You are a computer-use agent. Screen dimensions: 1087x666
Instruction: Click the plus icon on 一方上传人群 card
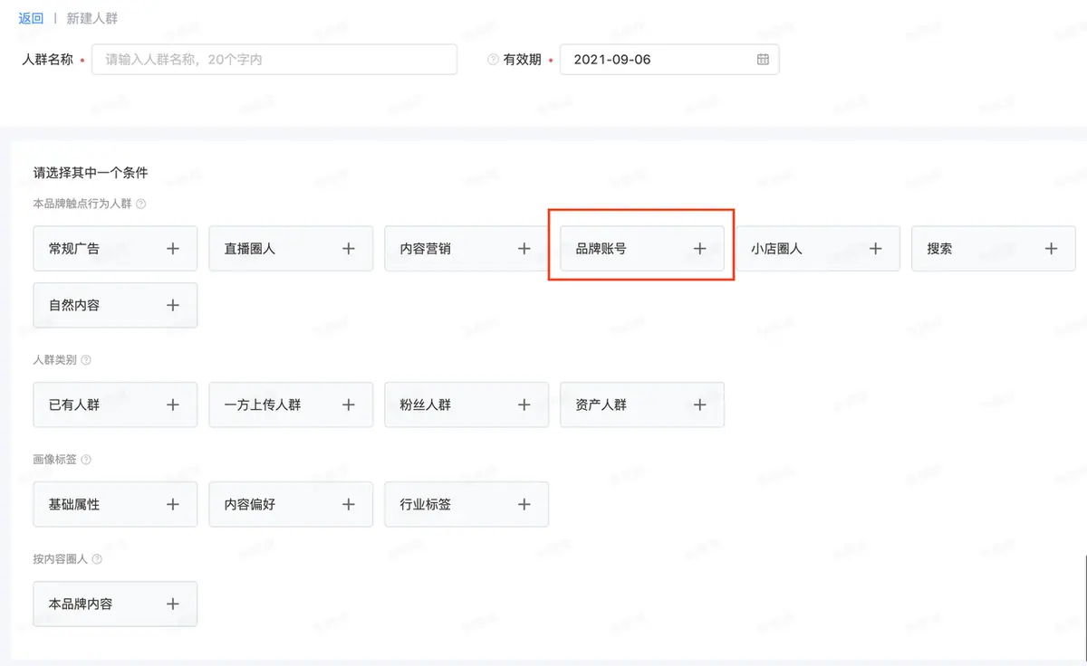coord(349,404)
